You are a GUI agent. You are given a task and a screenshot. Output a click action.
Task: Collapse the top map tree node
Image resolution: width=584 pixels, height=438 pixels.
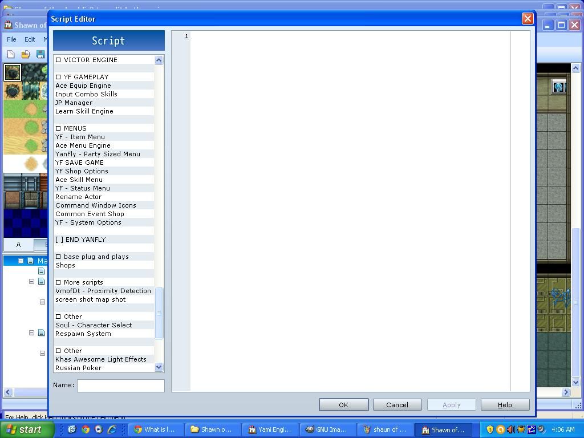(x=21, y=261)
